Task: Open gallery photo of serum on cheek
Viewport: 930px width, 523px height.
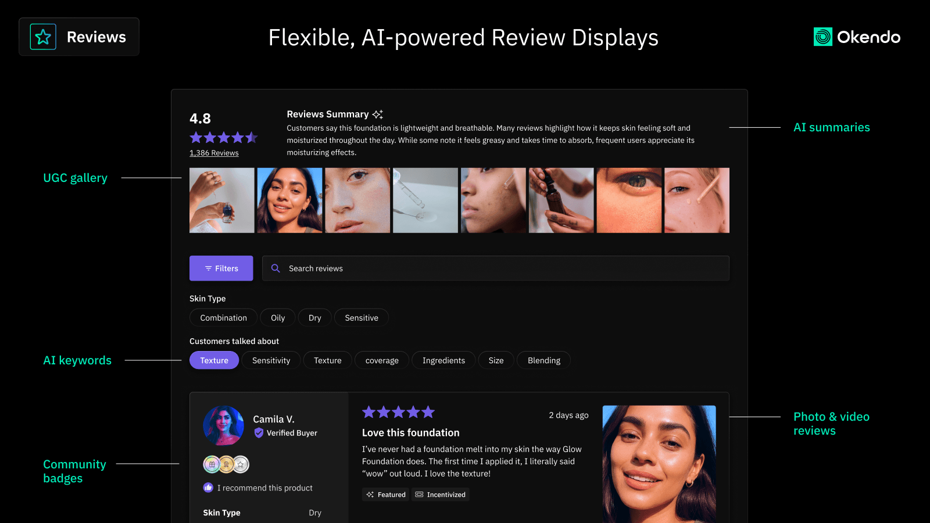Action: [697, 200]
